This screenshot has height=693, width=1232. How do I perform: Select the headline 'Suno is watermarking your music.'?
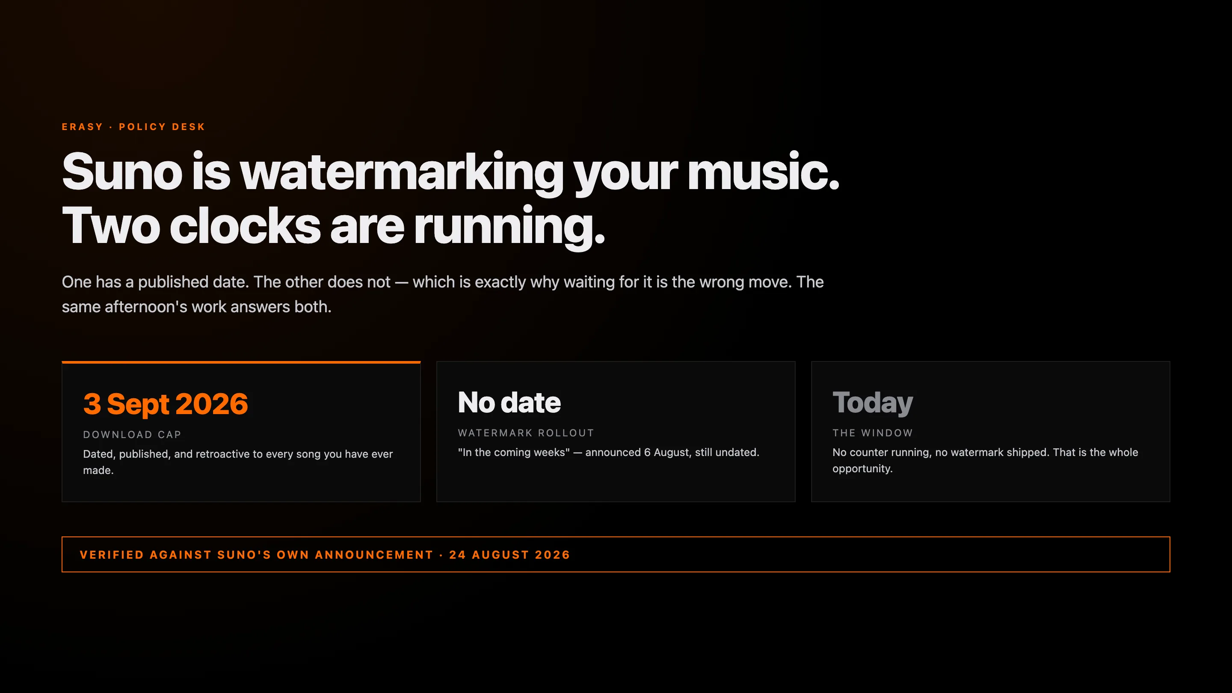pos(450,172)
